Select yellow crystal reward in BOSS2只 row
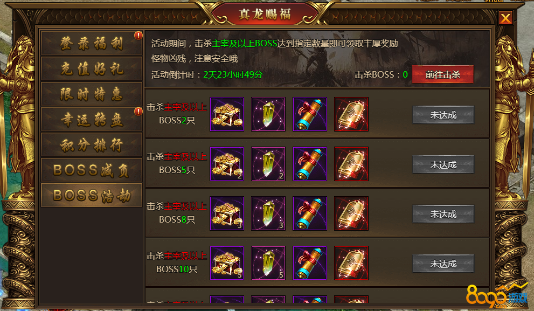 (x=268, y=114)
